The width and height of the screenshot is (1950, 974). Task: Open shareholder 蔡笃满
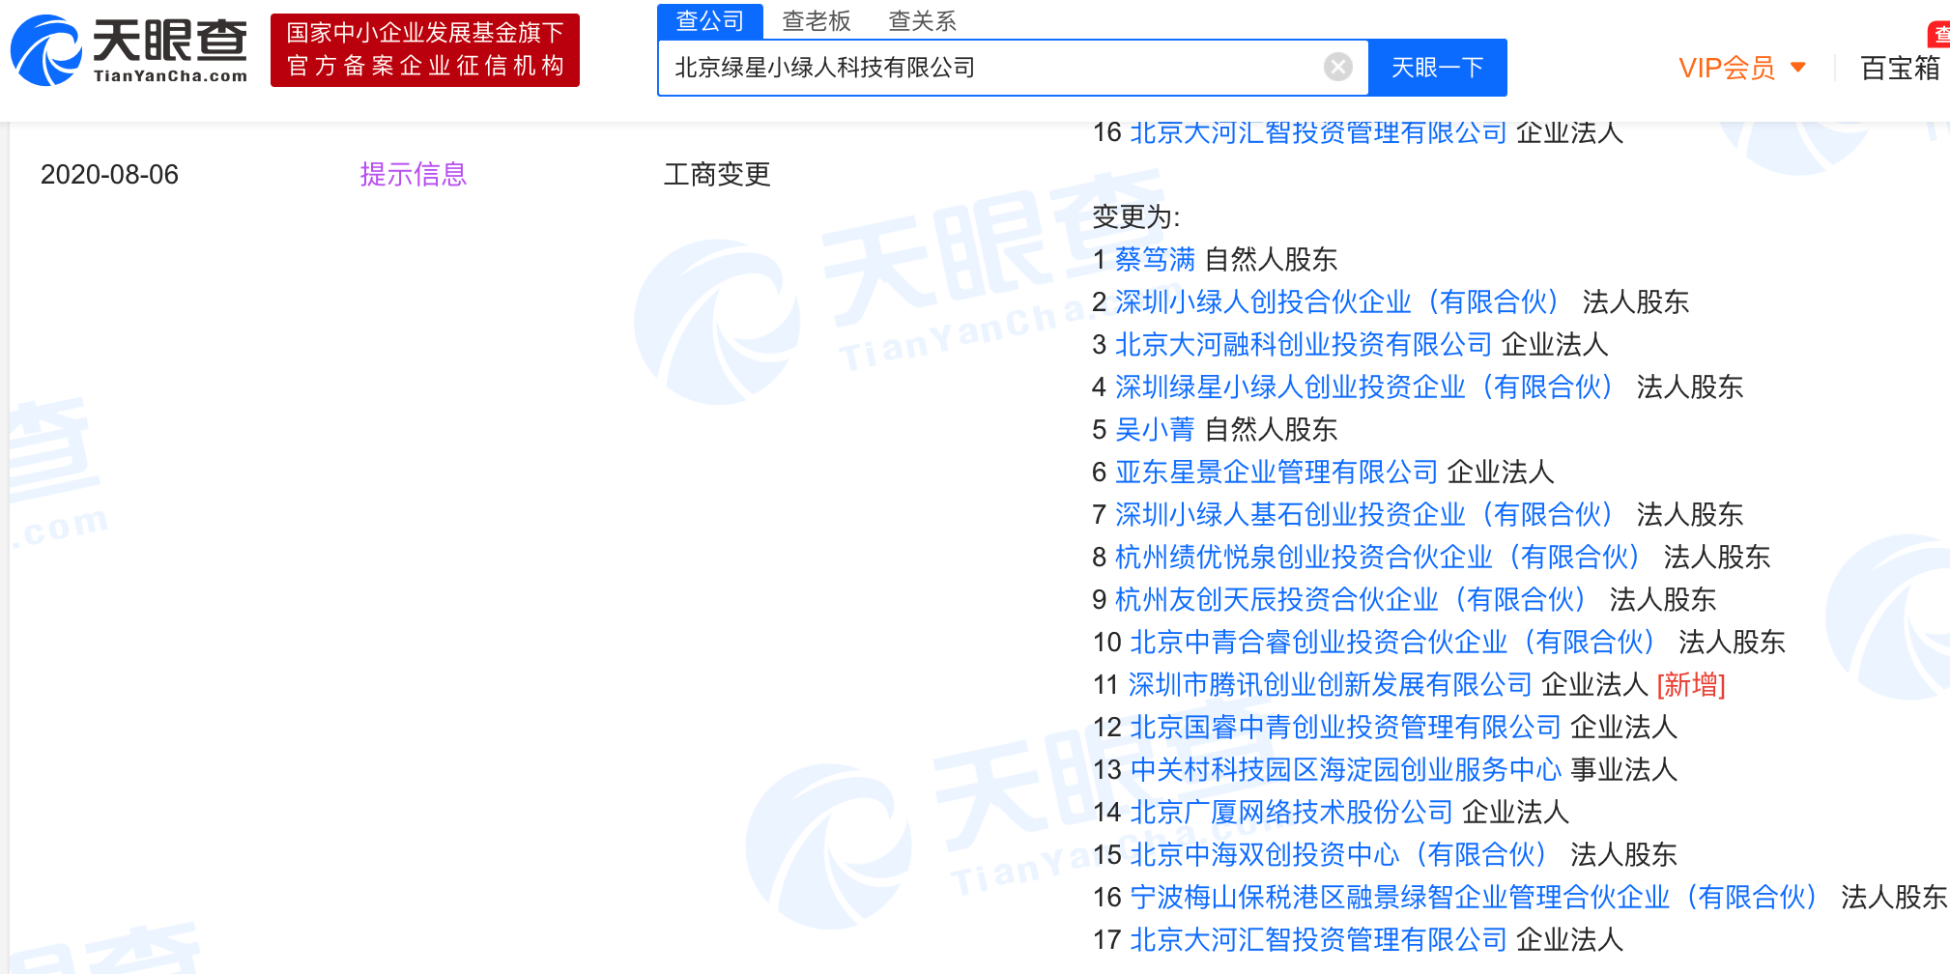[x=1156, y=259]
